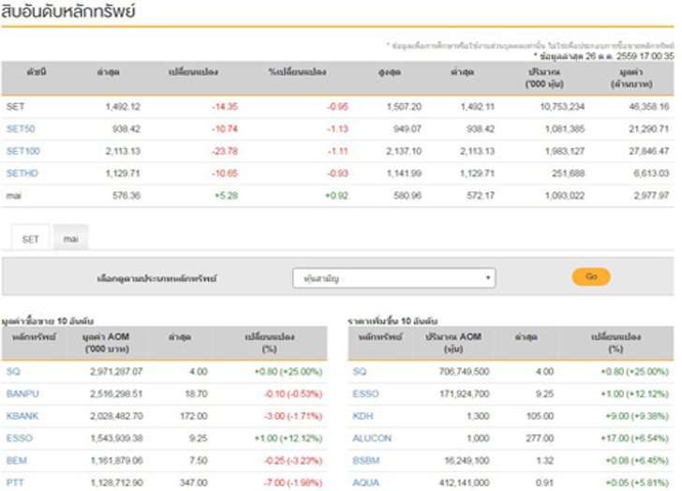Select KBANK last price 172.00
Viewport: 682px width, 491px height.
[x=194, y=416]
